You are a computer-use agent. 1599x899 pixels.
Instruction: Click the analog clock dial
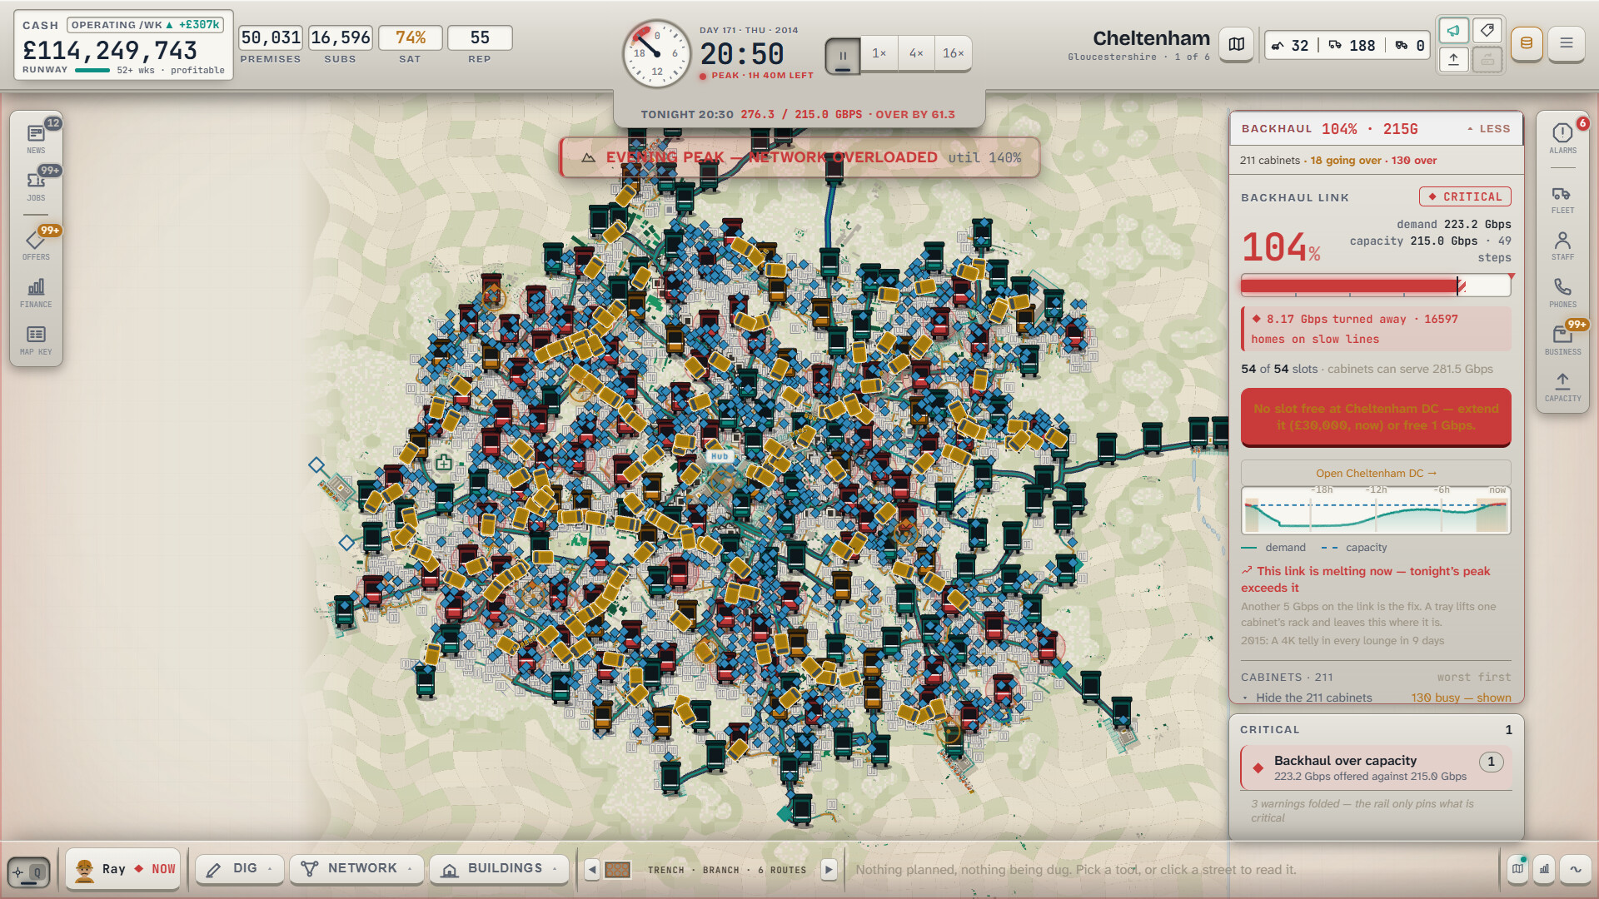coord(657,54)
